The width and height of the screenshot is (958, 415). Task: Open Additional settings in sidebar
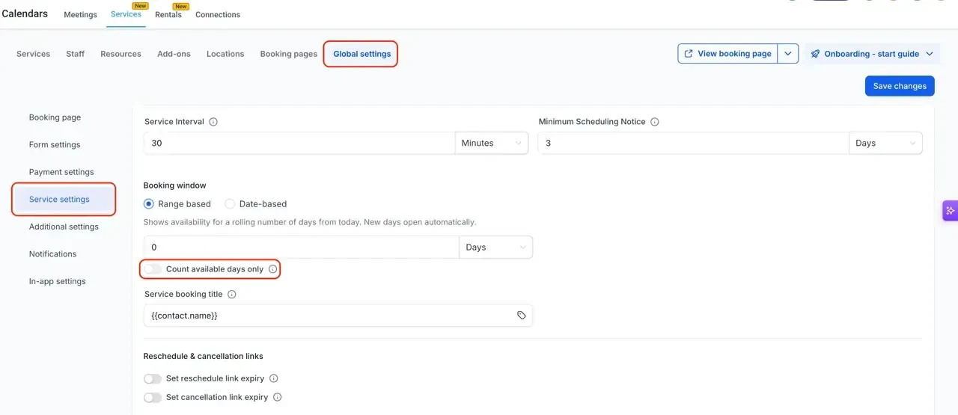pyautogui.click(x=64, y=227)
